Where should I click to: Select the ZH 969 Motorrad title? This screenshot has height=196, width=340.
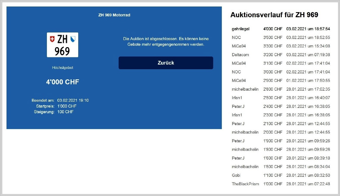pos(114,15)
